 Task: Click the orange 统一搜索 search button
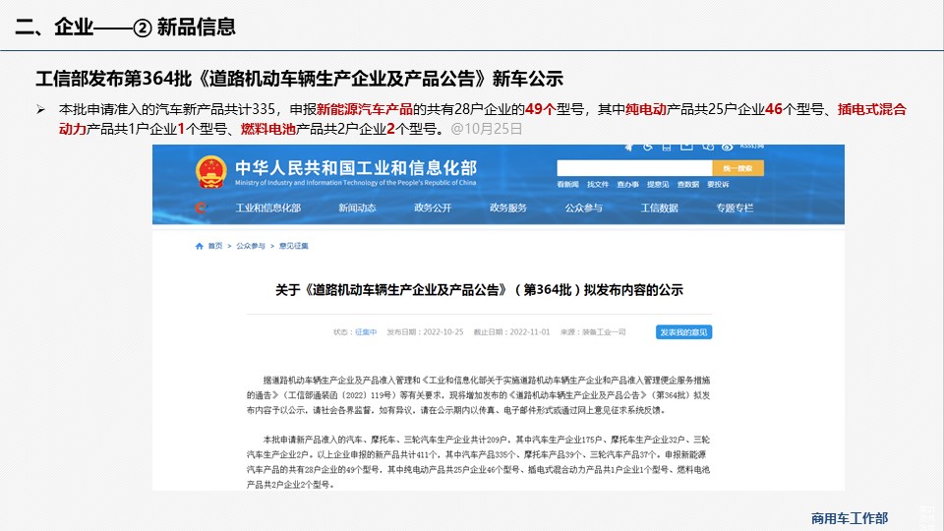tap(738, 168)
